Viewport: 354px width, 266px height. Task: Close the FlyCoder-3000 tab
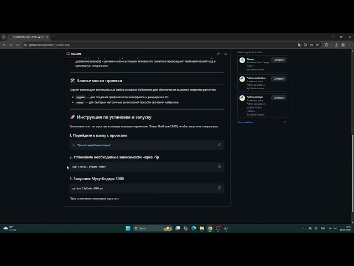pyautogui.click(x=47, y=37)
